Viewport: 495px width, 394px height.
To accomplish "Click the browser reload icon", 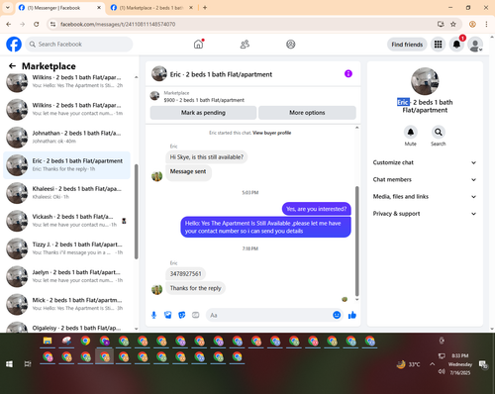I will pos(37,24).
